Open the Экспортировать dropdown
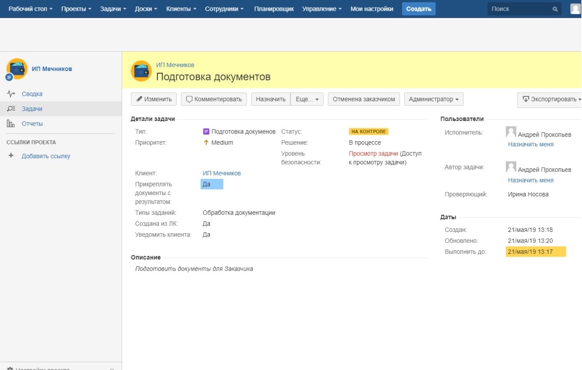The image size is (582, 370). click(x=549, y=99)
